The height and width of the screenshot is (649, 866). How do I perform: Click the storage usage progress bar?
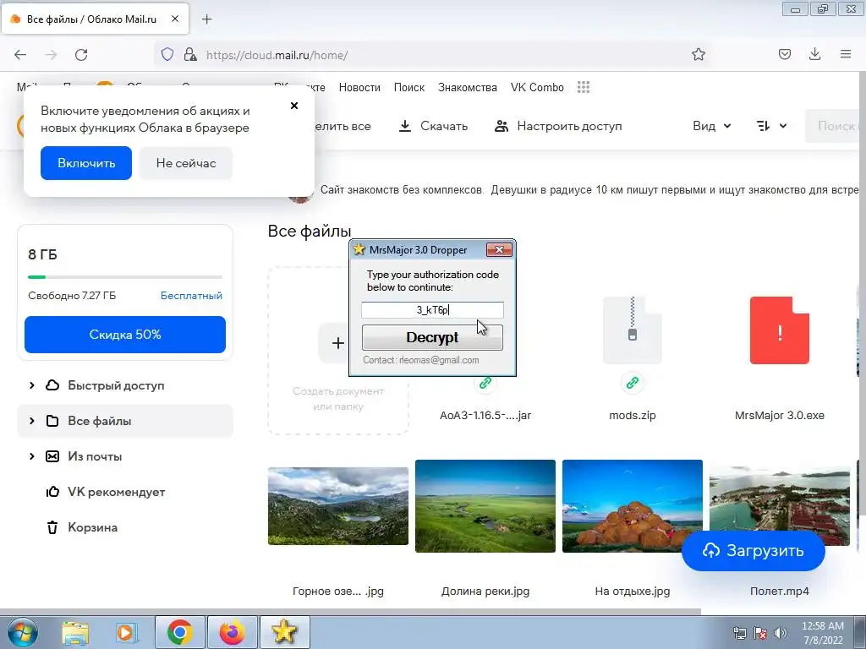pyautogui.click(x=125, y=277)
